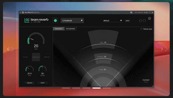The image size is (173, 98).
Task: Switch to the Advanced tab
Action: (70, 29)
